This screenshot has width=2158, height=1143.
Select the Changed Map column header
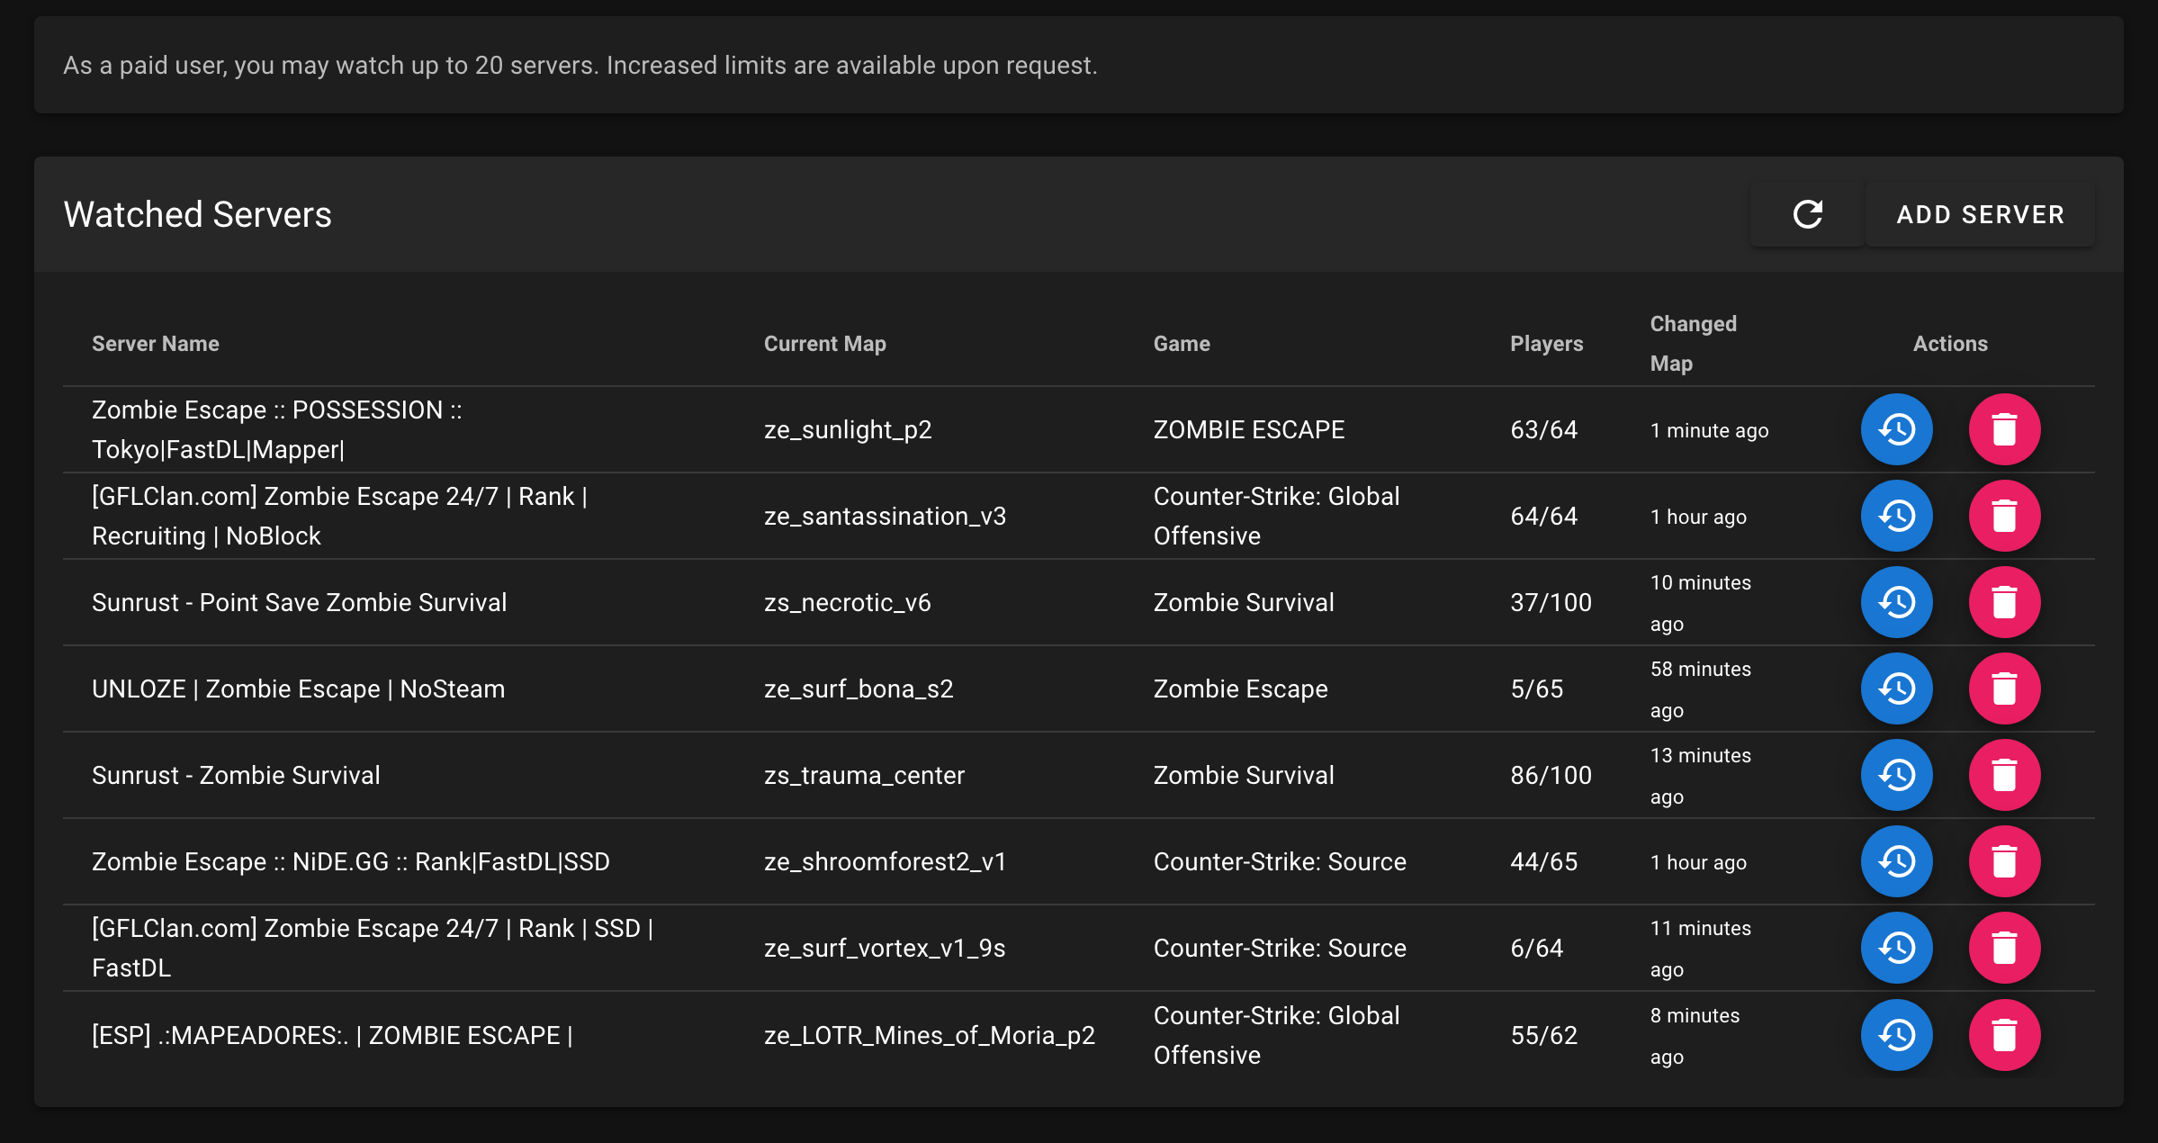(x=1693, y=343)
